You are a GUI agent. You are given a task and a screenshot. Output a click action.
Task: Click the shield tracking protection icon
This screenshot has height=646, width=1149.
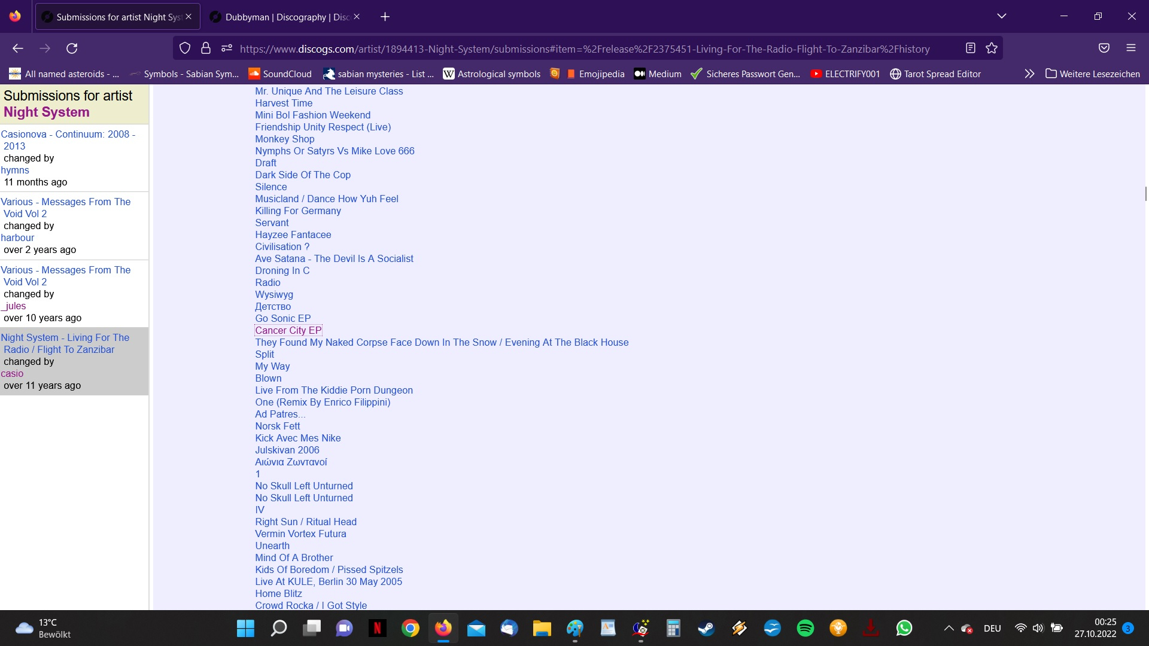click(185, 48)
